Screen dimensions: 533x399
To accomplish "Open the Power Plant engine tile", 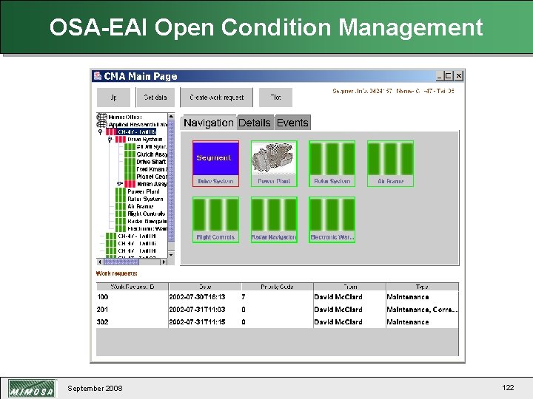I will (274, 163).
